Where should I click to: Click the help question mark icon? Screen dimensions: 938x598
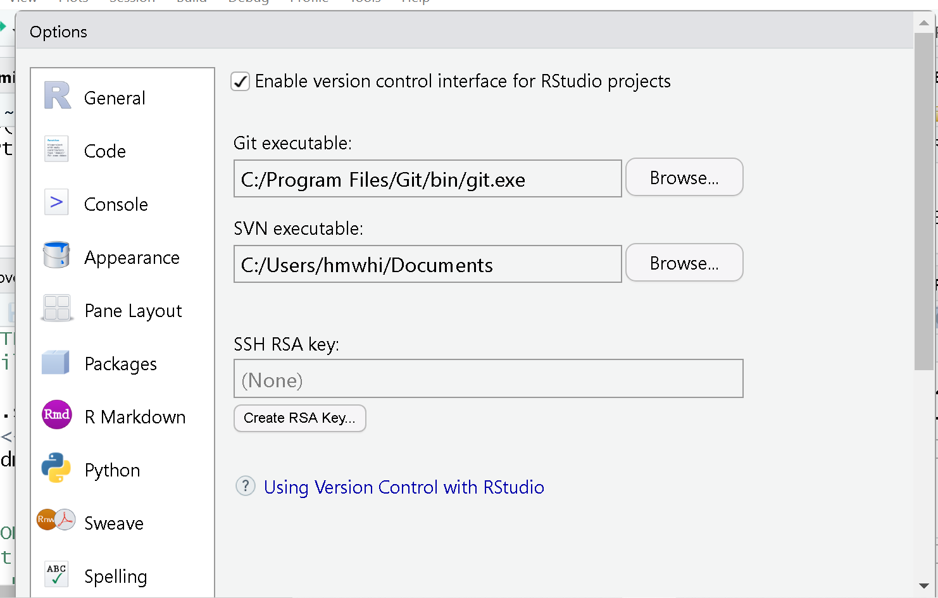tap(246, 486)
